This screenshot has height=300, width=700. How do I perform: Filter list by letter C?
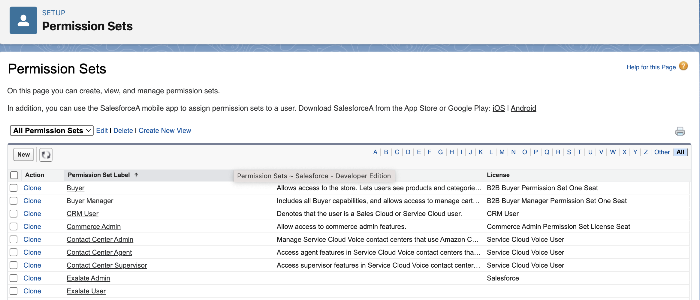point(397,152)
